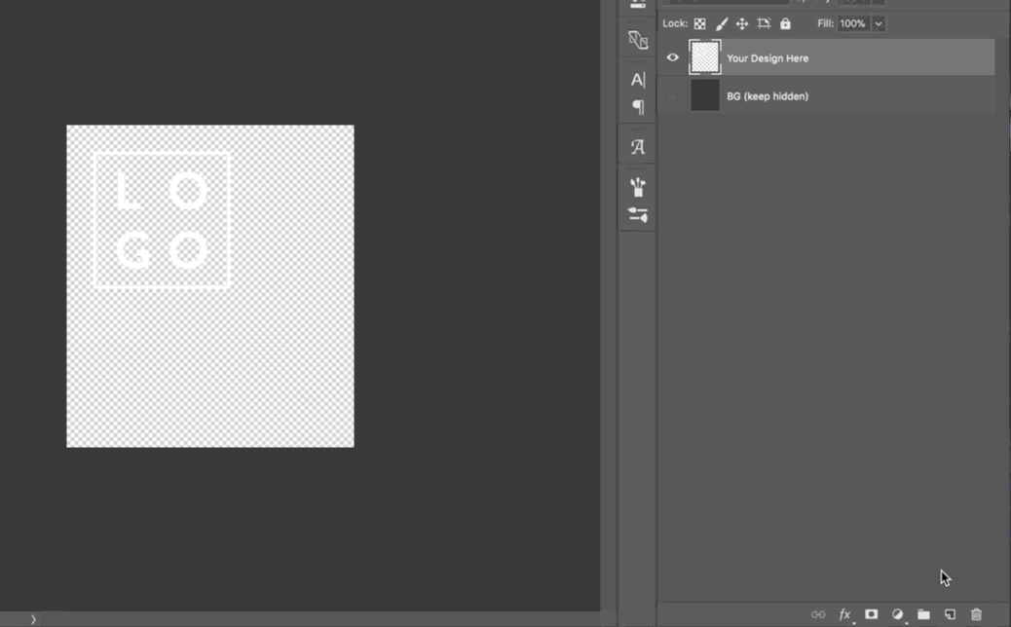Lock layer position
This screenshot has height=627, width=1011.
point(742,23)
